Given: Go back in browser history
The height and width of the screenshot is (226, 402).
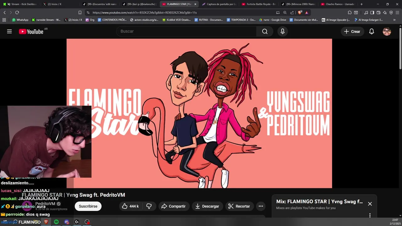Looking at the screenshot, I should (4, 13).
